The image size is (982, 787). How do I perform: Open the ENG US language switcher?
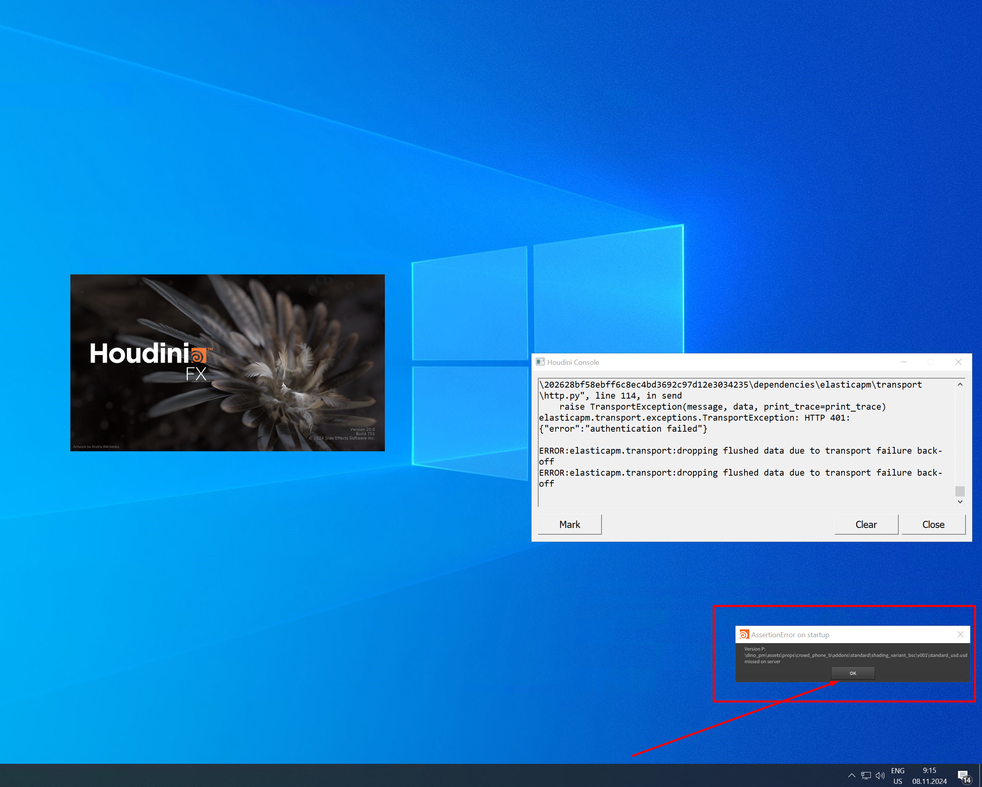point(898,776)
